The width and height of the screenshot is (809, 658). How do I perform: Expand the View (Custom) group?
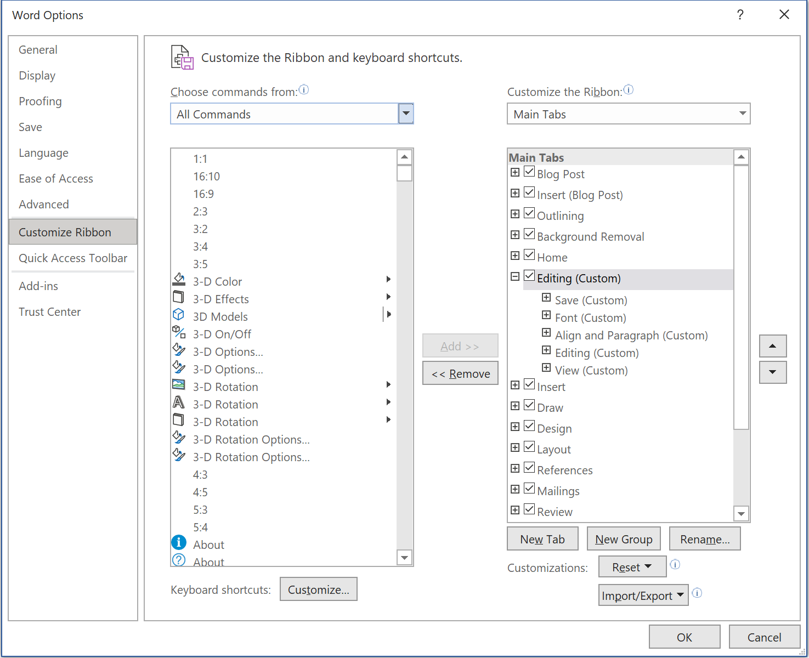[x=546, y=368]
